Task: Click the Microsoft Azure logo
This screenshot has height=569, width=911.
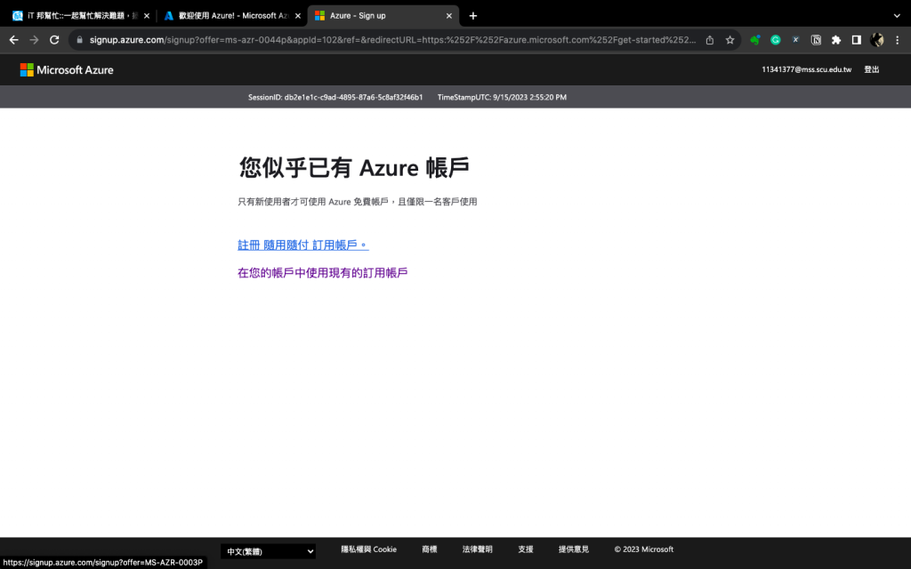Action: pyautogui.click(x=67, y=69)
